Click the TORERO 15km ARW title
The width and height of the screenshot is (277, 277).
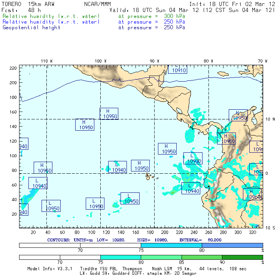(x=25, y=4)
